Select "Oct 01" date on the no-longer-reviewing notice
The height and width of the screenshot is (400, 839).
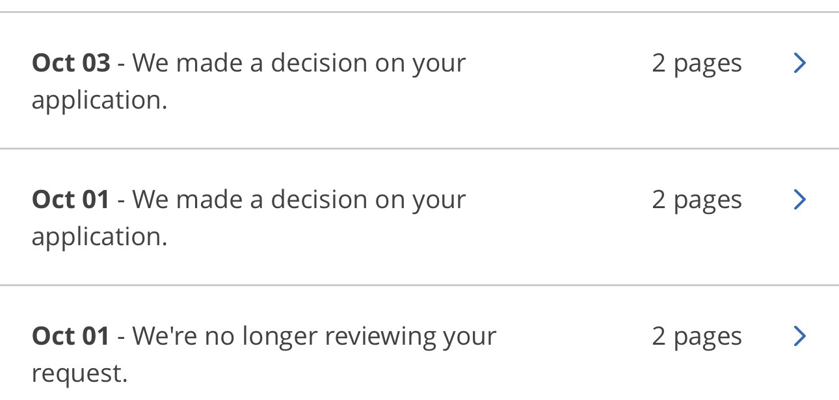[x=71, y=336]
